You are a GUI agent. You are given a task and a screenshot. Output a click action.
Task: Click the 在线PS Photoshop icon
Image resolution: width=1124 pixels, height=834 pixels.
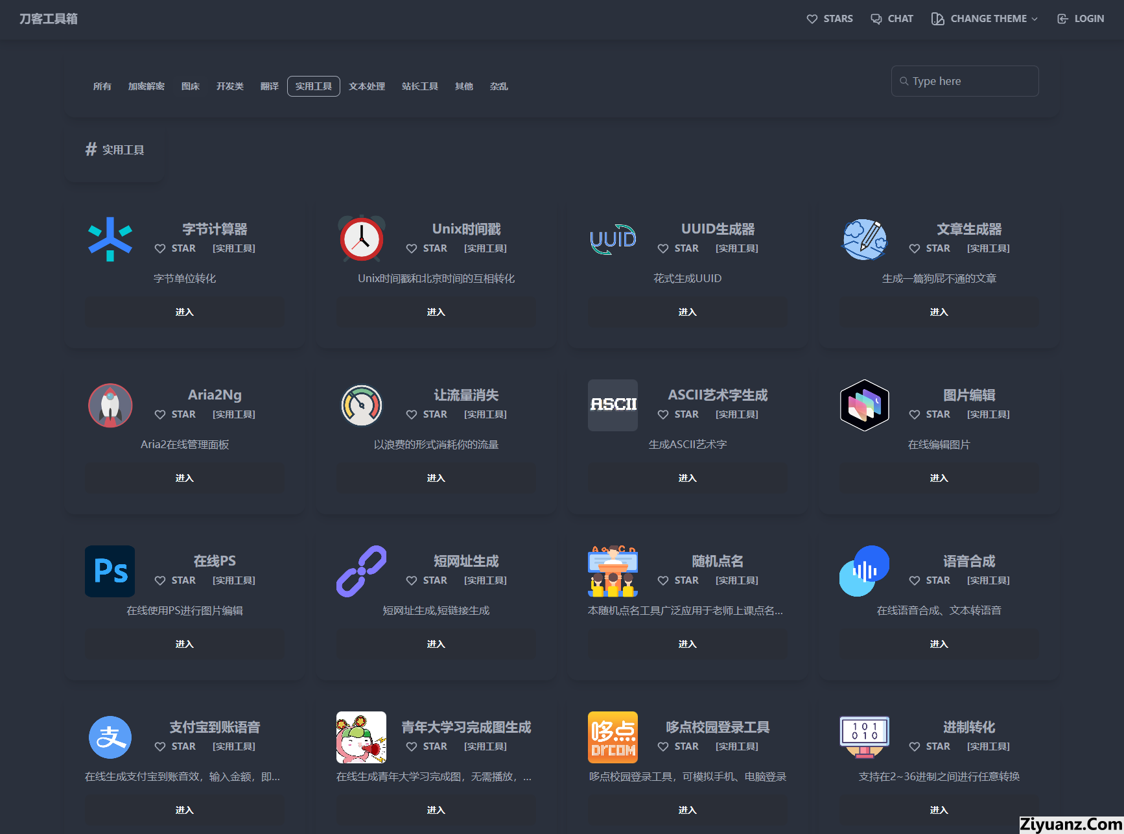tap(110, 571)
